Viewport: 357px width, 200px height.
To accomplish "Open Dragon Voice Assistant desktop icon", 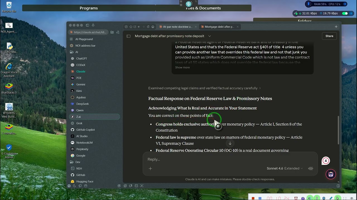I will pyautogui.click(x=9, y=70).
